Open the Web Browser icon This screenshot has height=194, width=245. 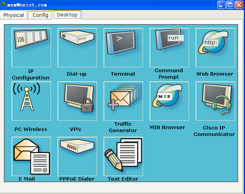coord(215,48)
